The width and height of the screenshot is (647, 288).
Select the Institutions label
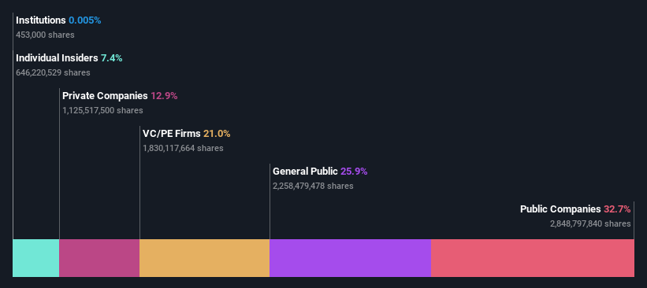[41, 20]
